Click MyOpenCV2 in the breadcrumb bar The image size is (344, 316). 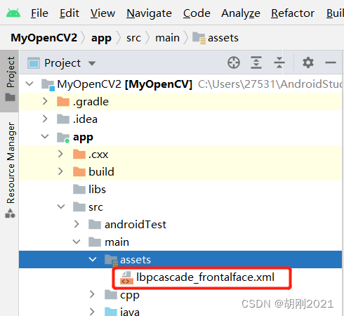pos(44,38)
